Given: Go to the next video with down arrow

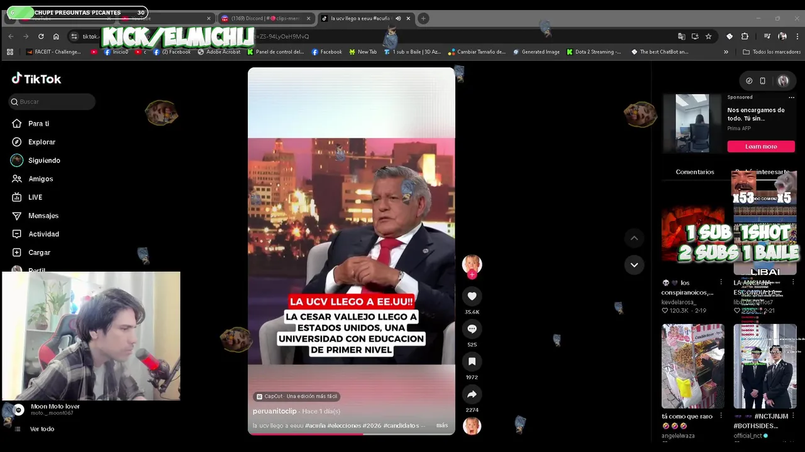Looking at the screenshot, I should coord(634,265).
